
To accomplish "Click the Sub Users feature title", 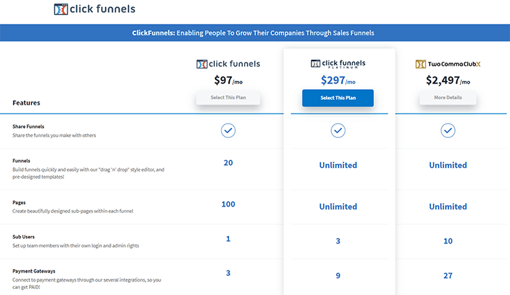I will (24, 238).
